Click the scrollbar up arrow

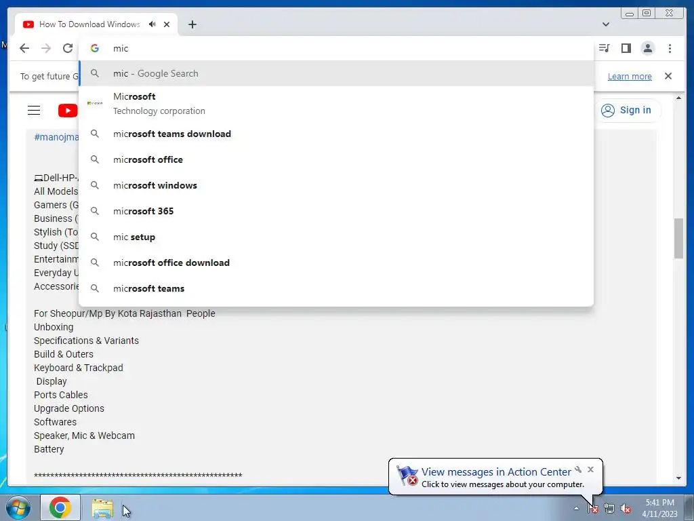(x=678, y=98)
